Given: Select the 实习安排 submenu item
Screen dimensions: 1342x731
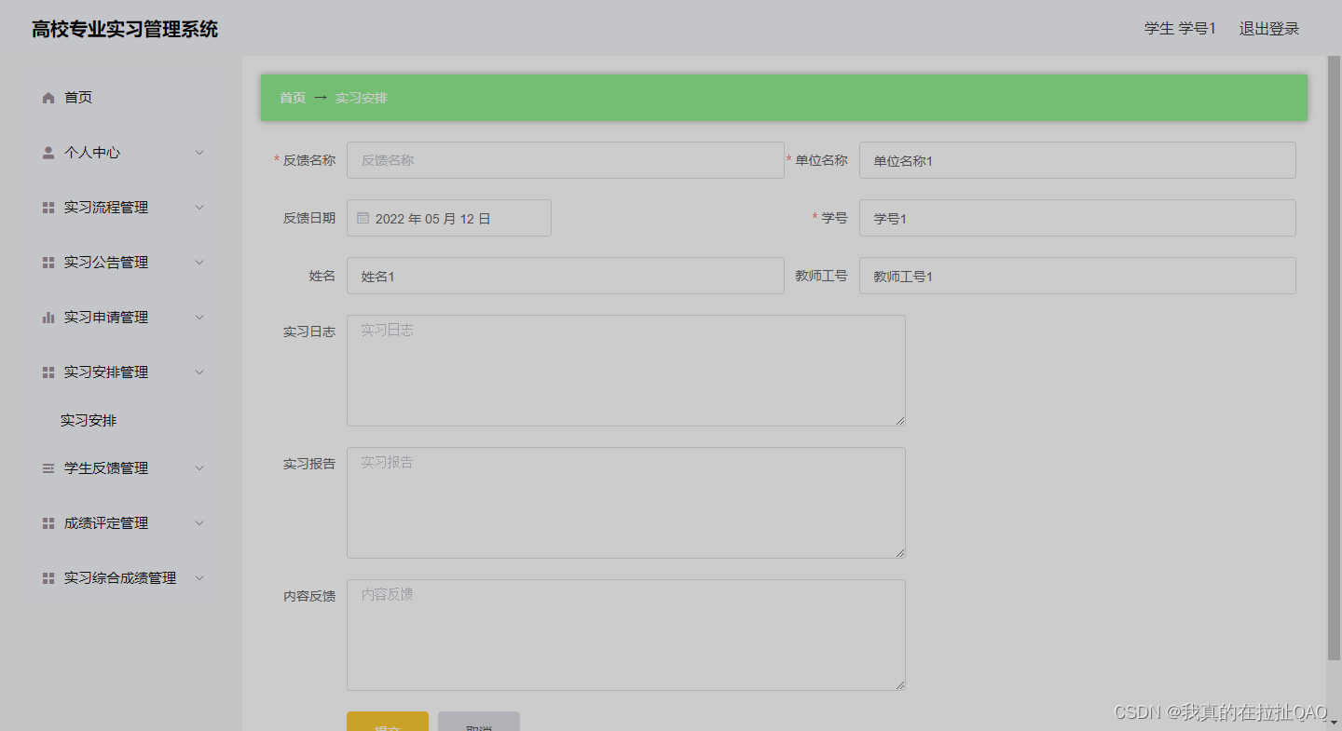Looking at the screenshot, I should coord(87,420).
